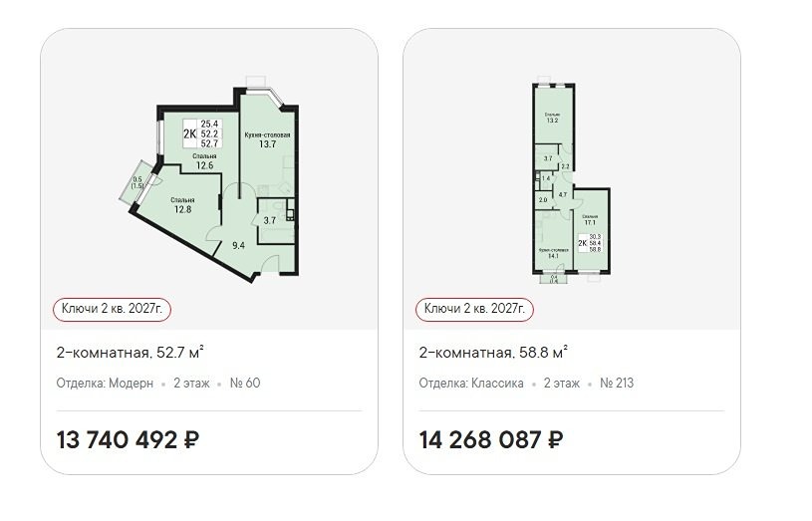
Task: Open the 58.8 m² apartment floor plan
Action: 572,179
